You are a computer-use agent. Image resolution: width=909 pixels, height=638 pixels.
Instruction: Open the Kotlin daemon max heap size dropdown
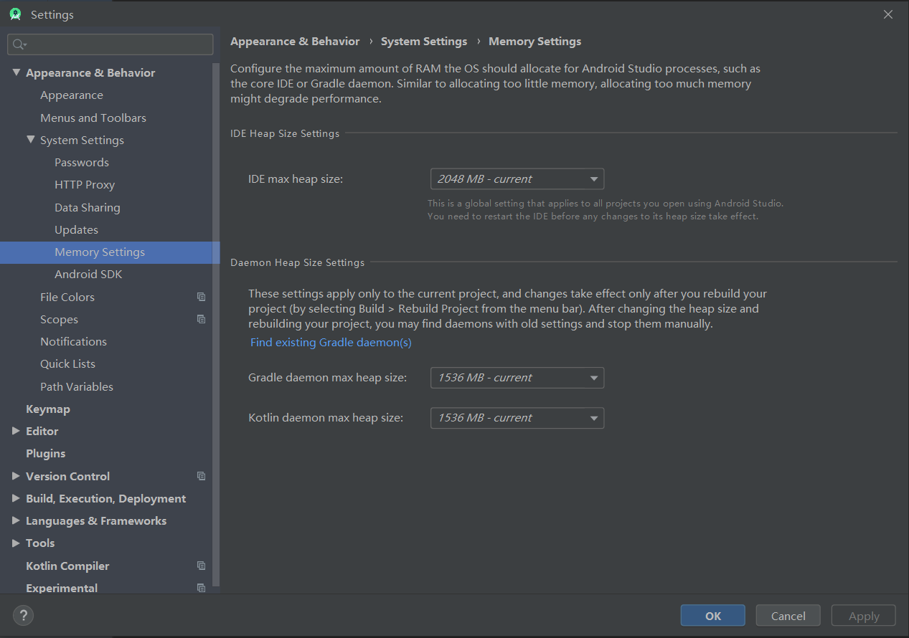(x=517, y=418)
